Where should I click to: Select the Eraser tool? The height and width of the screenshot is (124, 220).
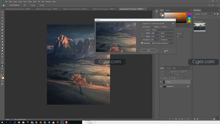pyautogui.click(x=2, y=42)
